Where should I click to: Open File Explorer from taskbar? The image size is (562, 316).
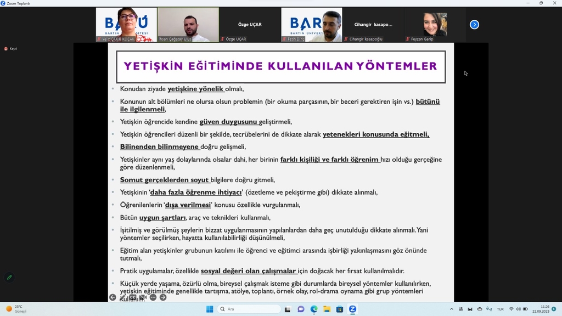pos(327,309)
